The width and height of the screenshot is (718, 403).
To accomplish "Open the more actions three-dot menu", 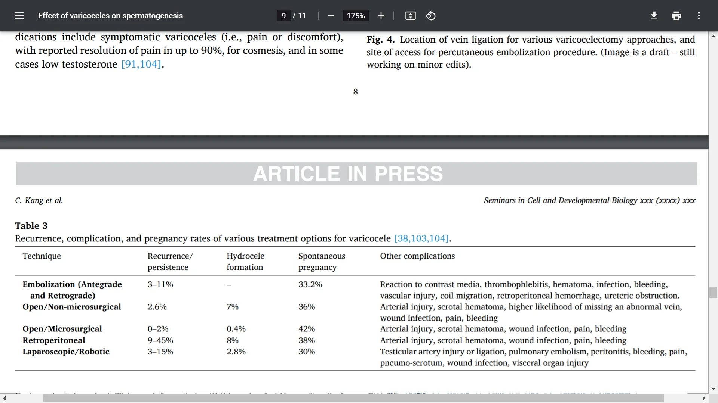I will tap(699, 16).
